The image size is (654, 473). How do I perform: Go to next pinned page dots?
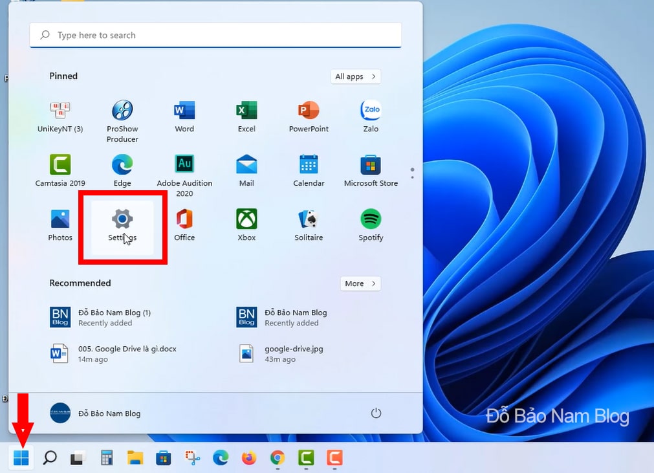[412, 173]
